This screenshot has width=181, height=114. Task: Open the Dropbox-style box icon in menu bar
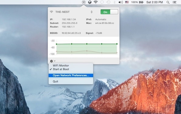click(x=90, y=2)
